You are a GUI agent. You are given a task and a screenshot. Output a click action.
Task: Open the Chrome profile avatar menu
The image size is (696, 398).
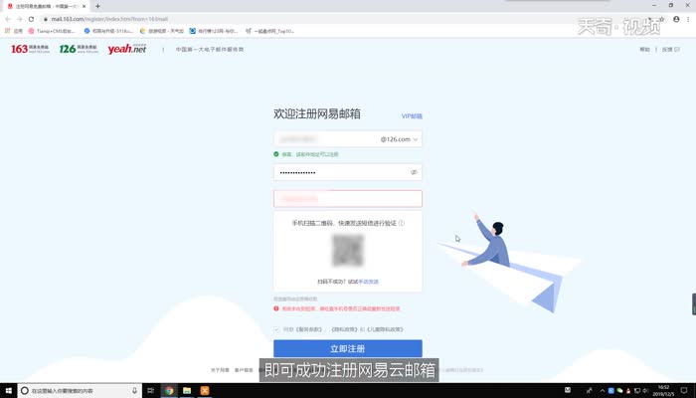tap(676, 19)
